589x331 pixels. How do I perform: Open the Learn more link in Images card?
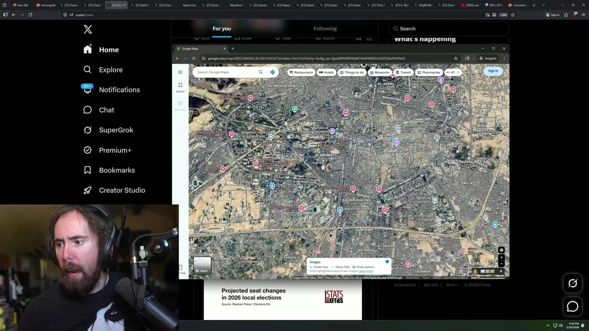tap(366, 271)
